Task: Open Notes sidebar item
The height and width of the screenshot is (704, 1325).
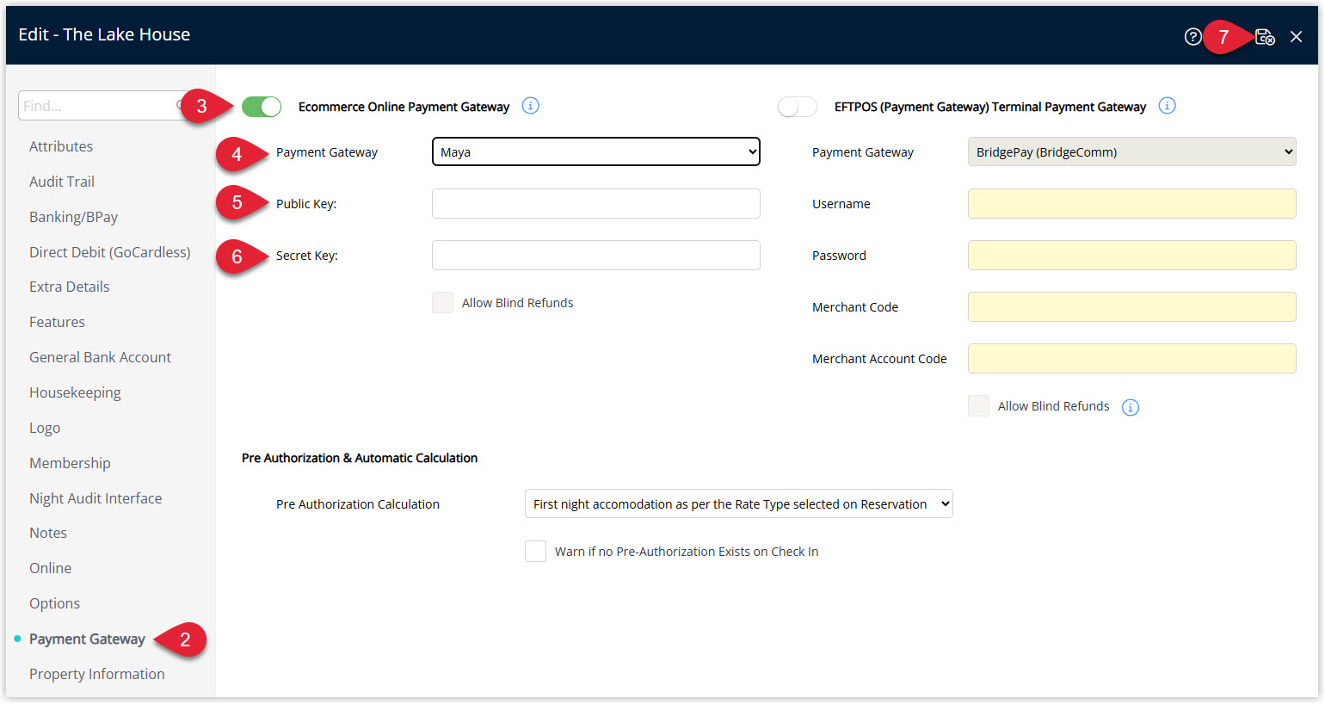Action: [x=48, y=533]
